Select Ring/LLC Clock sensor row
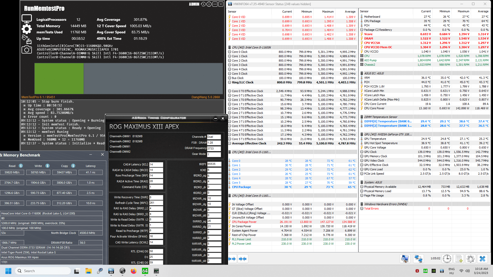Image resolution: width=493 pixels, height=277 pixels. (x=292, y=82)
